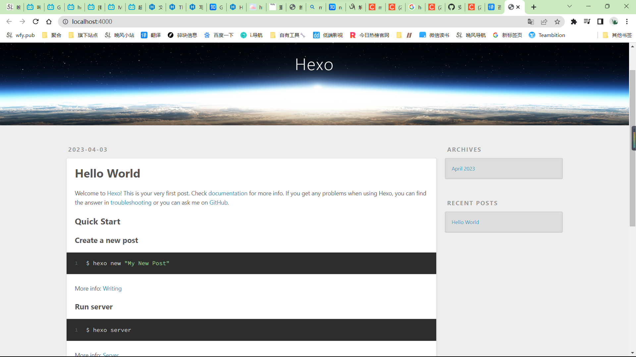Screen dimensions: 636x357
Task: Expand the tab search chevron
Action: coord(569,7)
